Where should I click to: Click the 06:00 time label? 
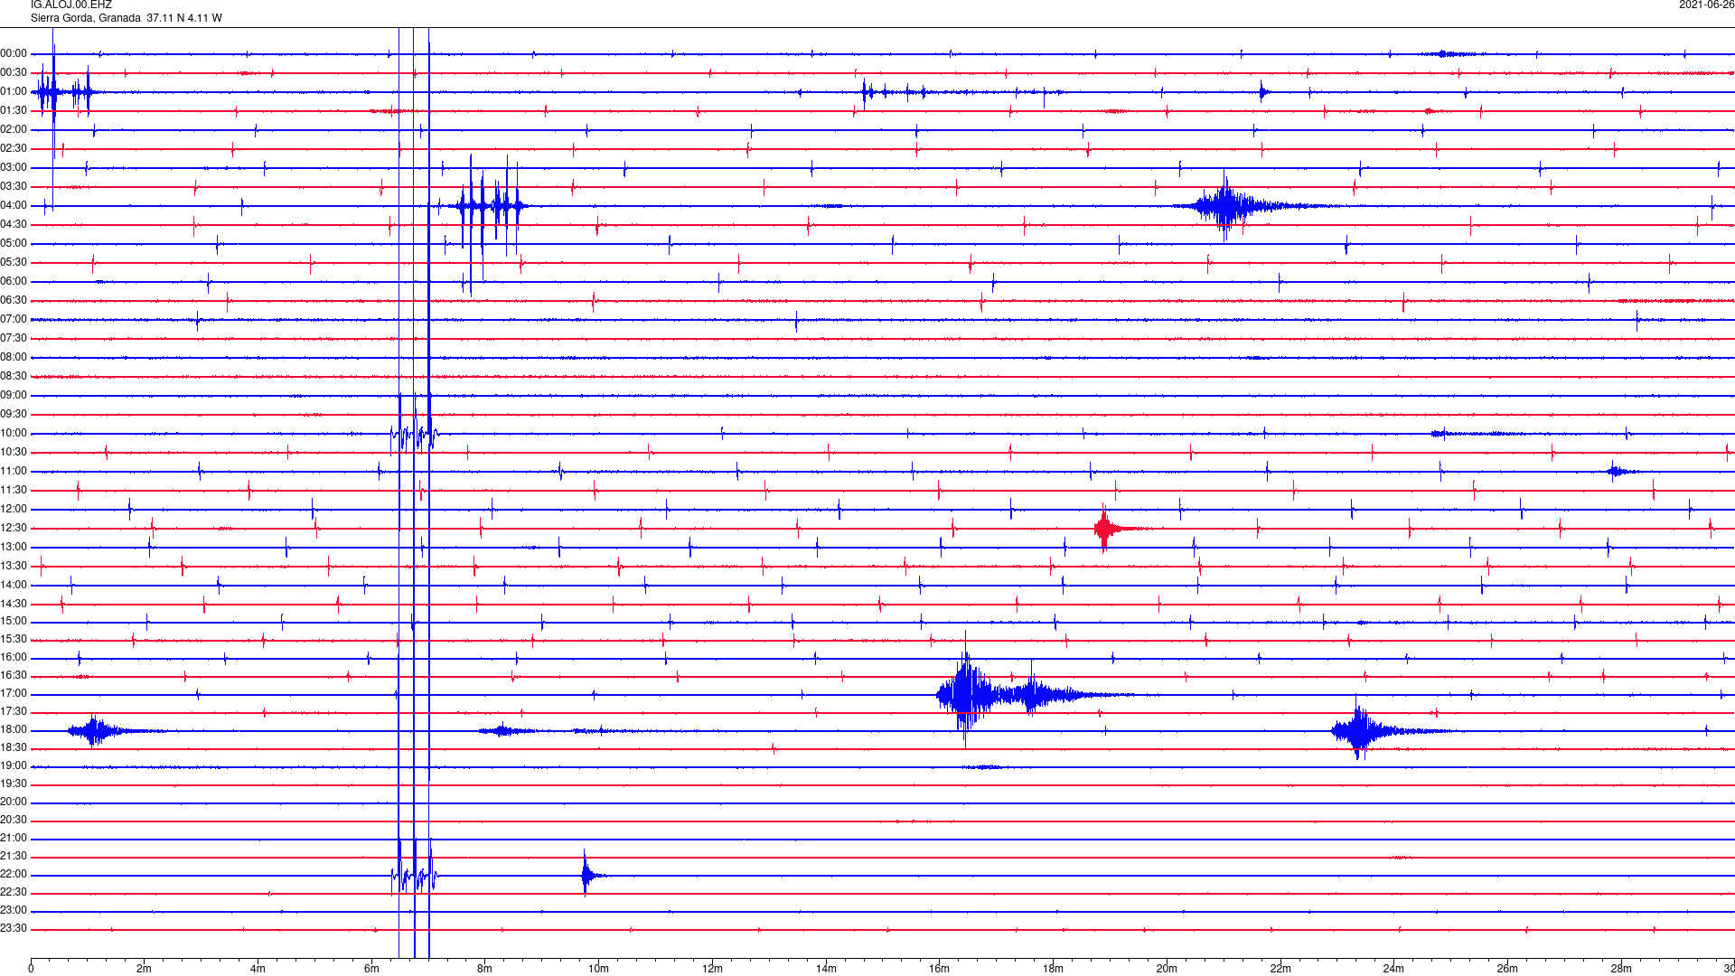14,282
